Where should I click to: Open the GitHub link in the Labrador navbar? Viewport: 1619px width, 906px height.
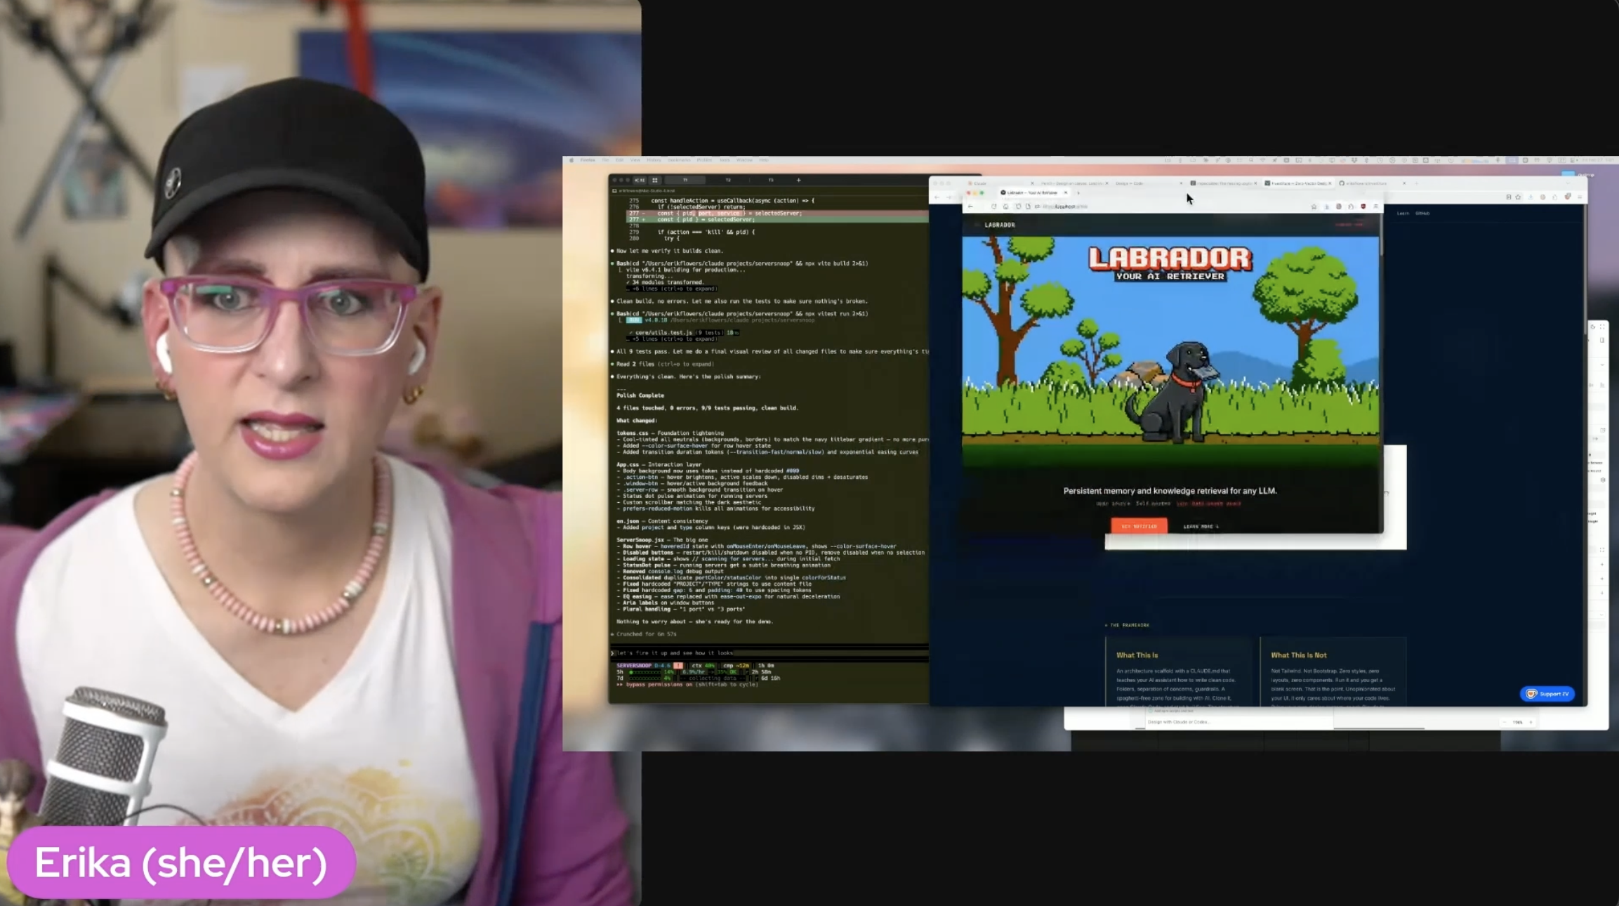1423,213
